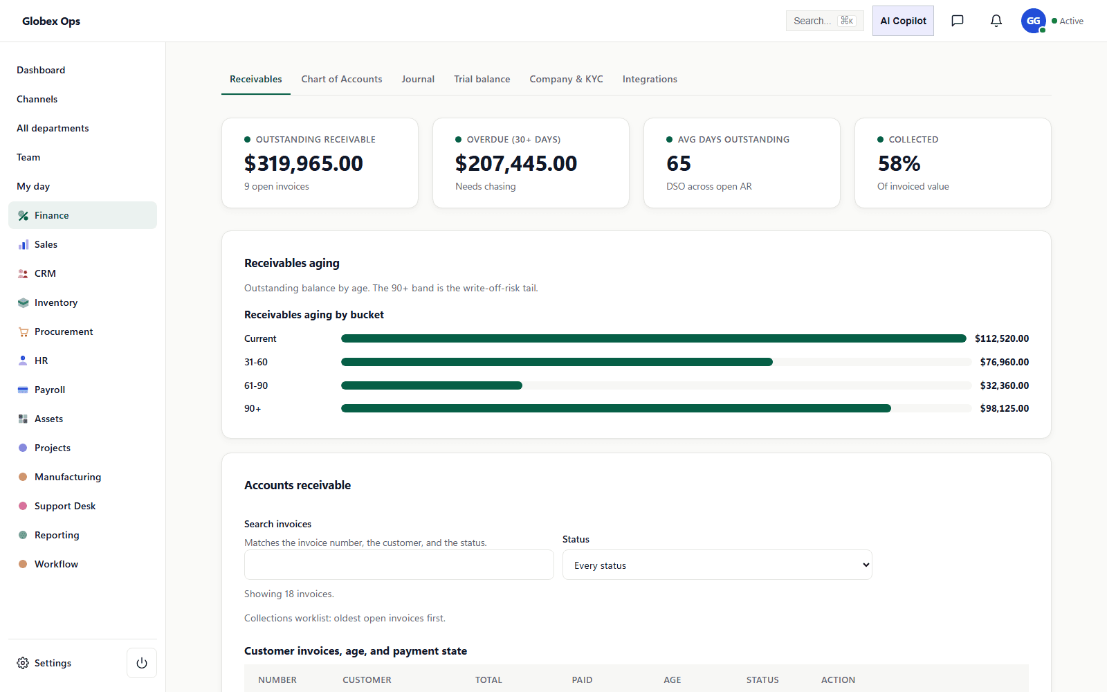Viewport: 1107px width, 692px height.
Task: Click the 58% collected value
Action: [x=899, y=163]
